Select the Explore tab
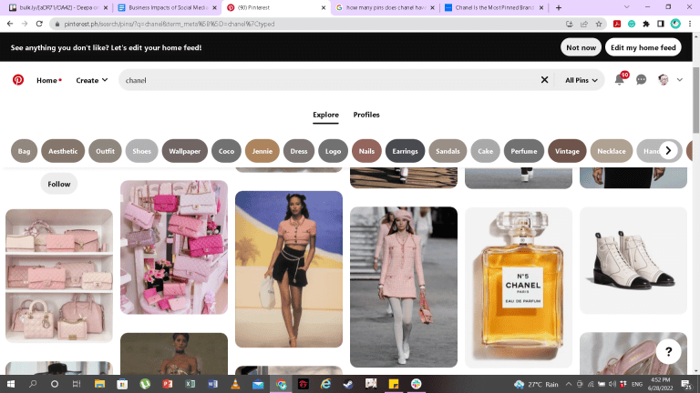Viewport: 700px width, 393px height. (x=325, y=115)
